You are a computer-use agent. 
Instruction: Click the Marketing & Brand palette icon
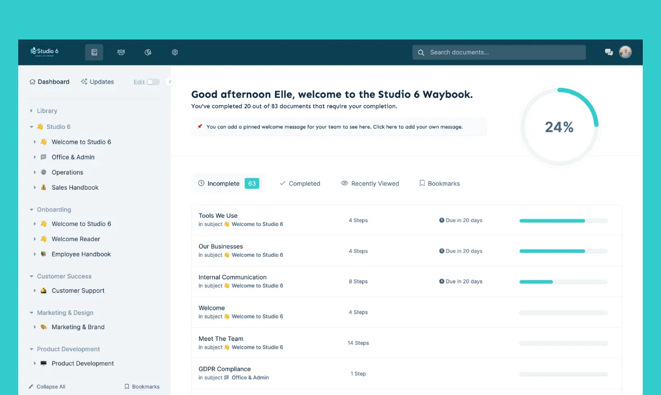click(44, 327)
